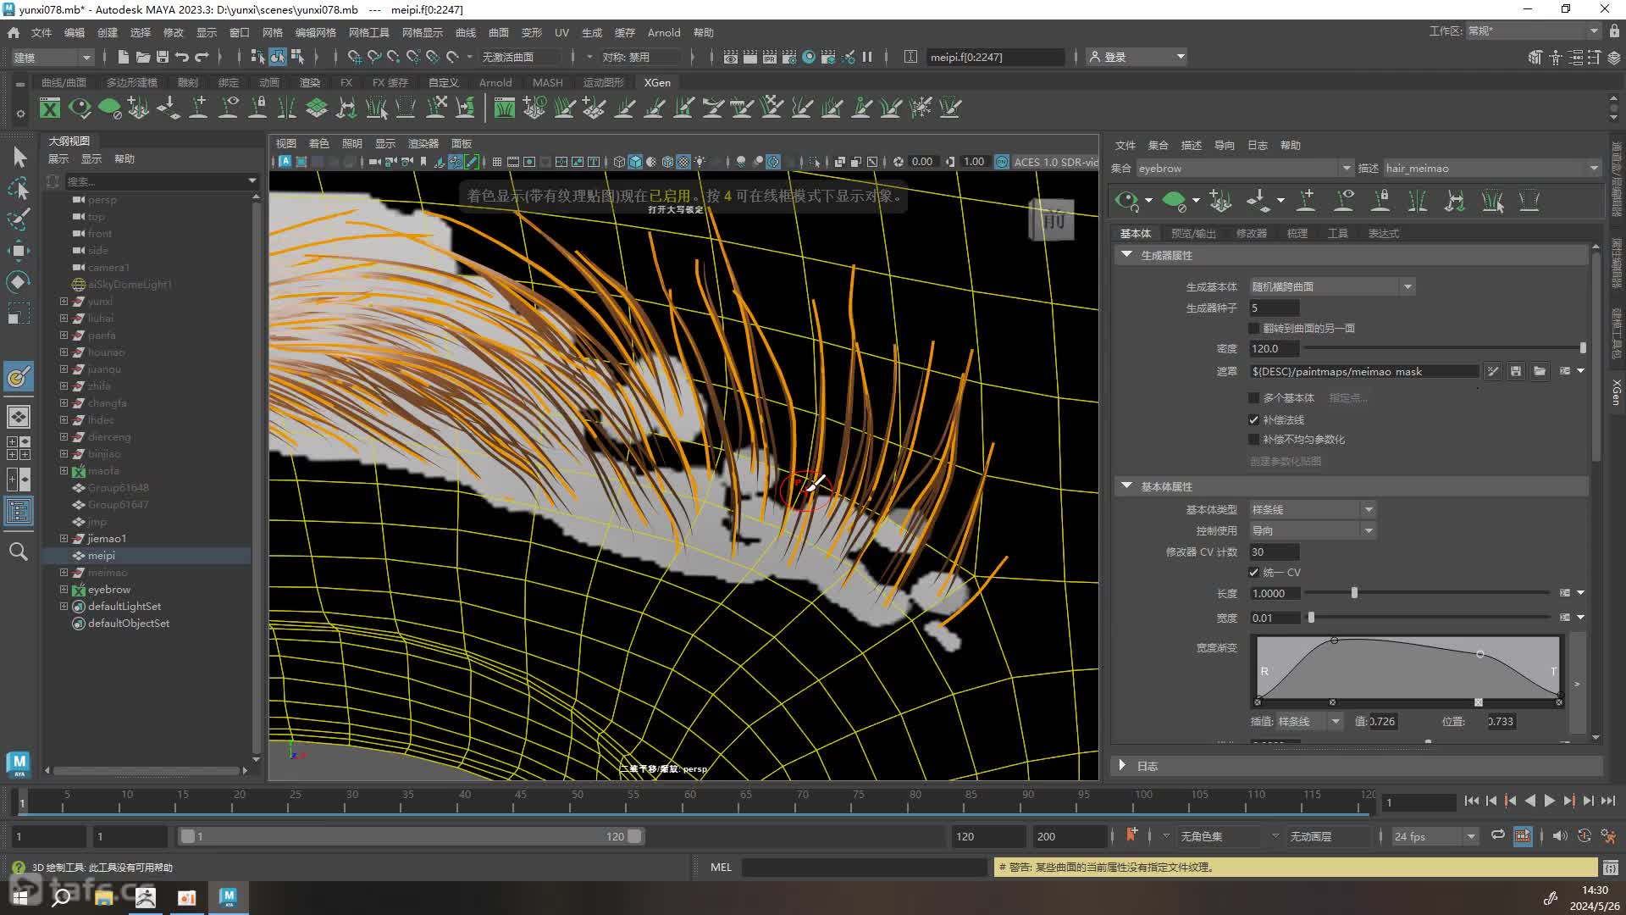1626x915 pixels.
Task: Activate the Lasso select tool
Action: [x=19, y=187]
